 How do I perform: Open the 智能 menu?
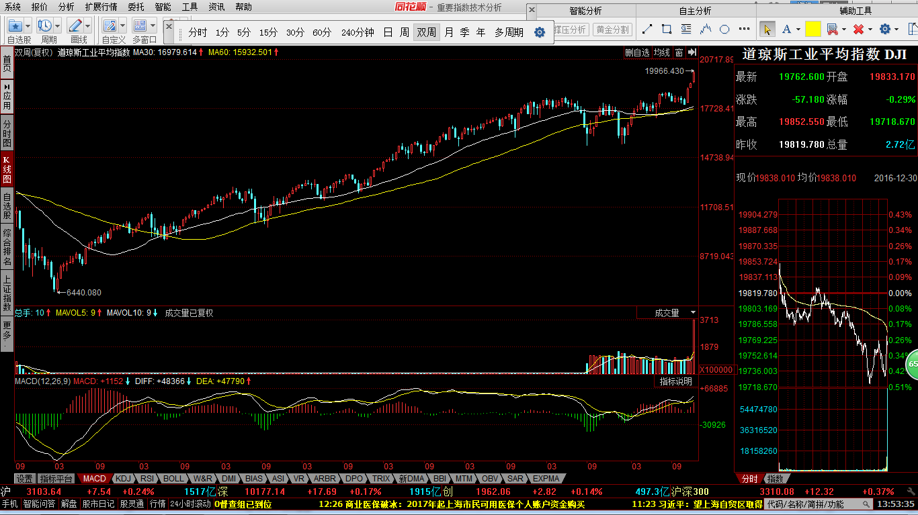point(163,7)
